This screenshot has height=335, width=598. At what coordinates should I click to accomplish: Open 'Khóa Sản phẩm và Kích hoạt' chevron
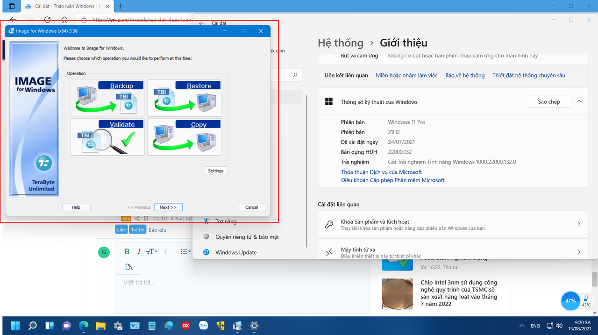click(x=579, y=225)
